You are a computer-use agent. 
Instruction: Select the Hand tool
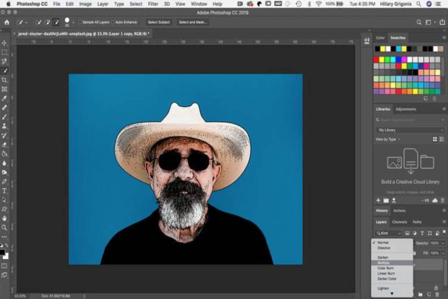(4, 218)
